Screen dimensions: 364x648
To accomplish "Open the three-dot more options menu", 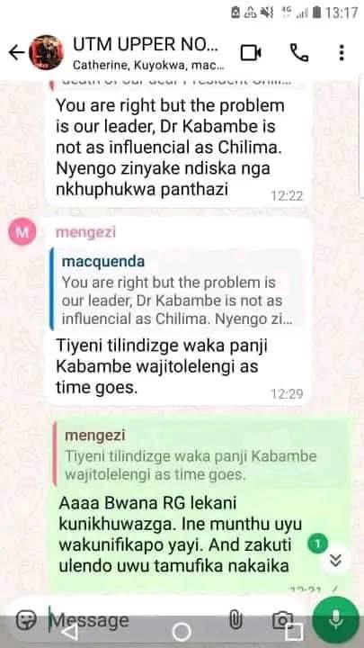I will 342,52.
